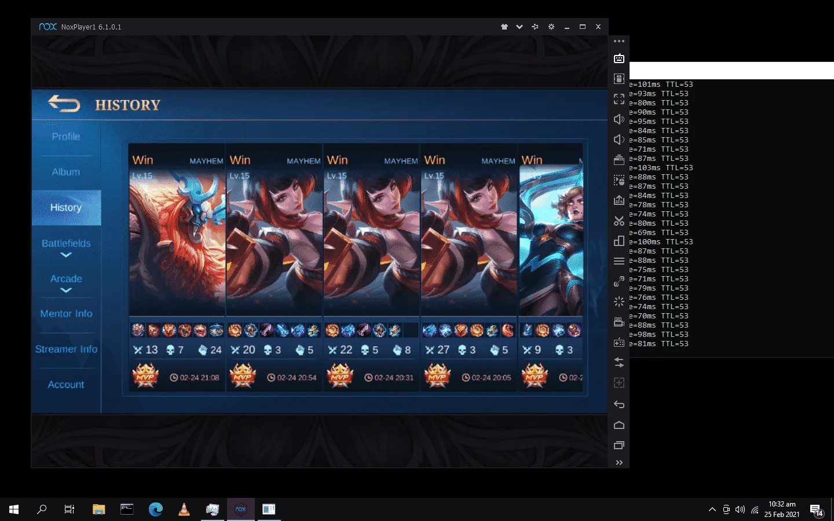
Task: Open the Nox toolbox icon
Action: [x=619, y=160]
